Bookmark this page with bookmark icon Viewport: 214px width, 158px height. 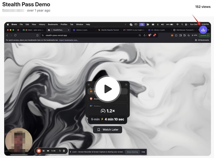click(37, 35)
